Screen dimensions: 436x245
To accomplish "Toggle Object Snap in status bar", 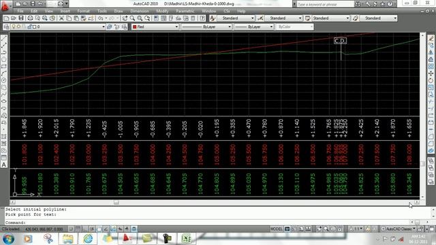I will 99,229.
